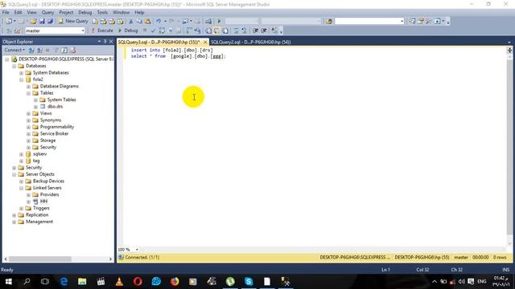Click the New Query toolbar button

73,21
